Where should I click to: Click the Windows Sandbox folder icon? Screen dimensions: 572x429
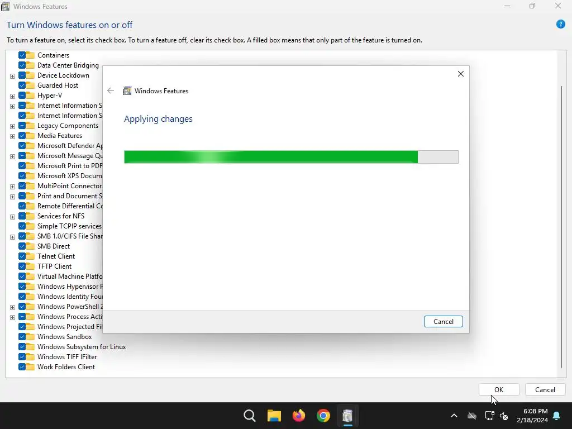coord(30,337)
